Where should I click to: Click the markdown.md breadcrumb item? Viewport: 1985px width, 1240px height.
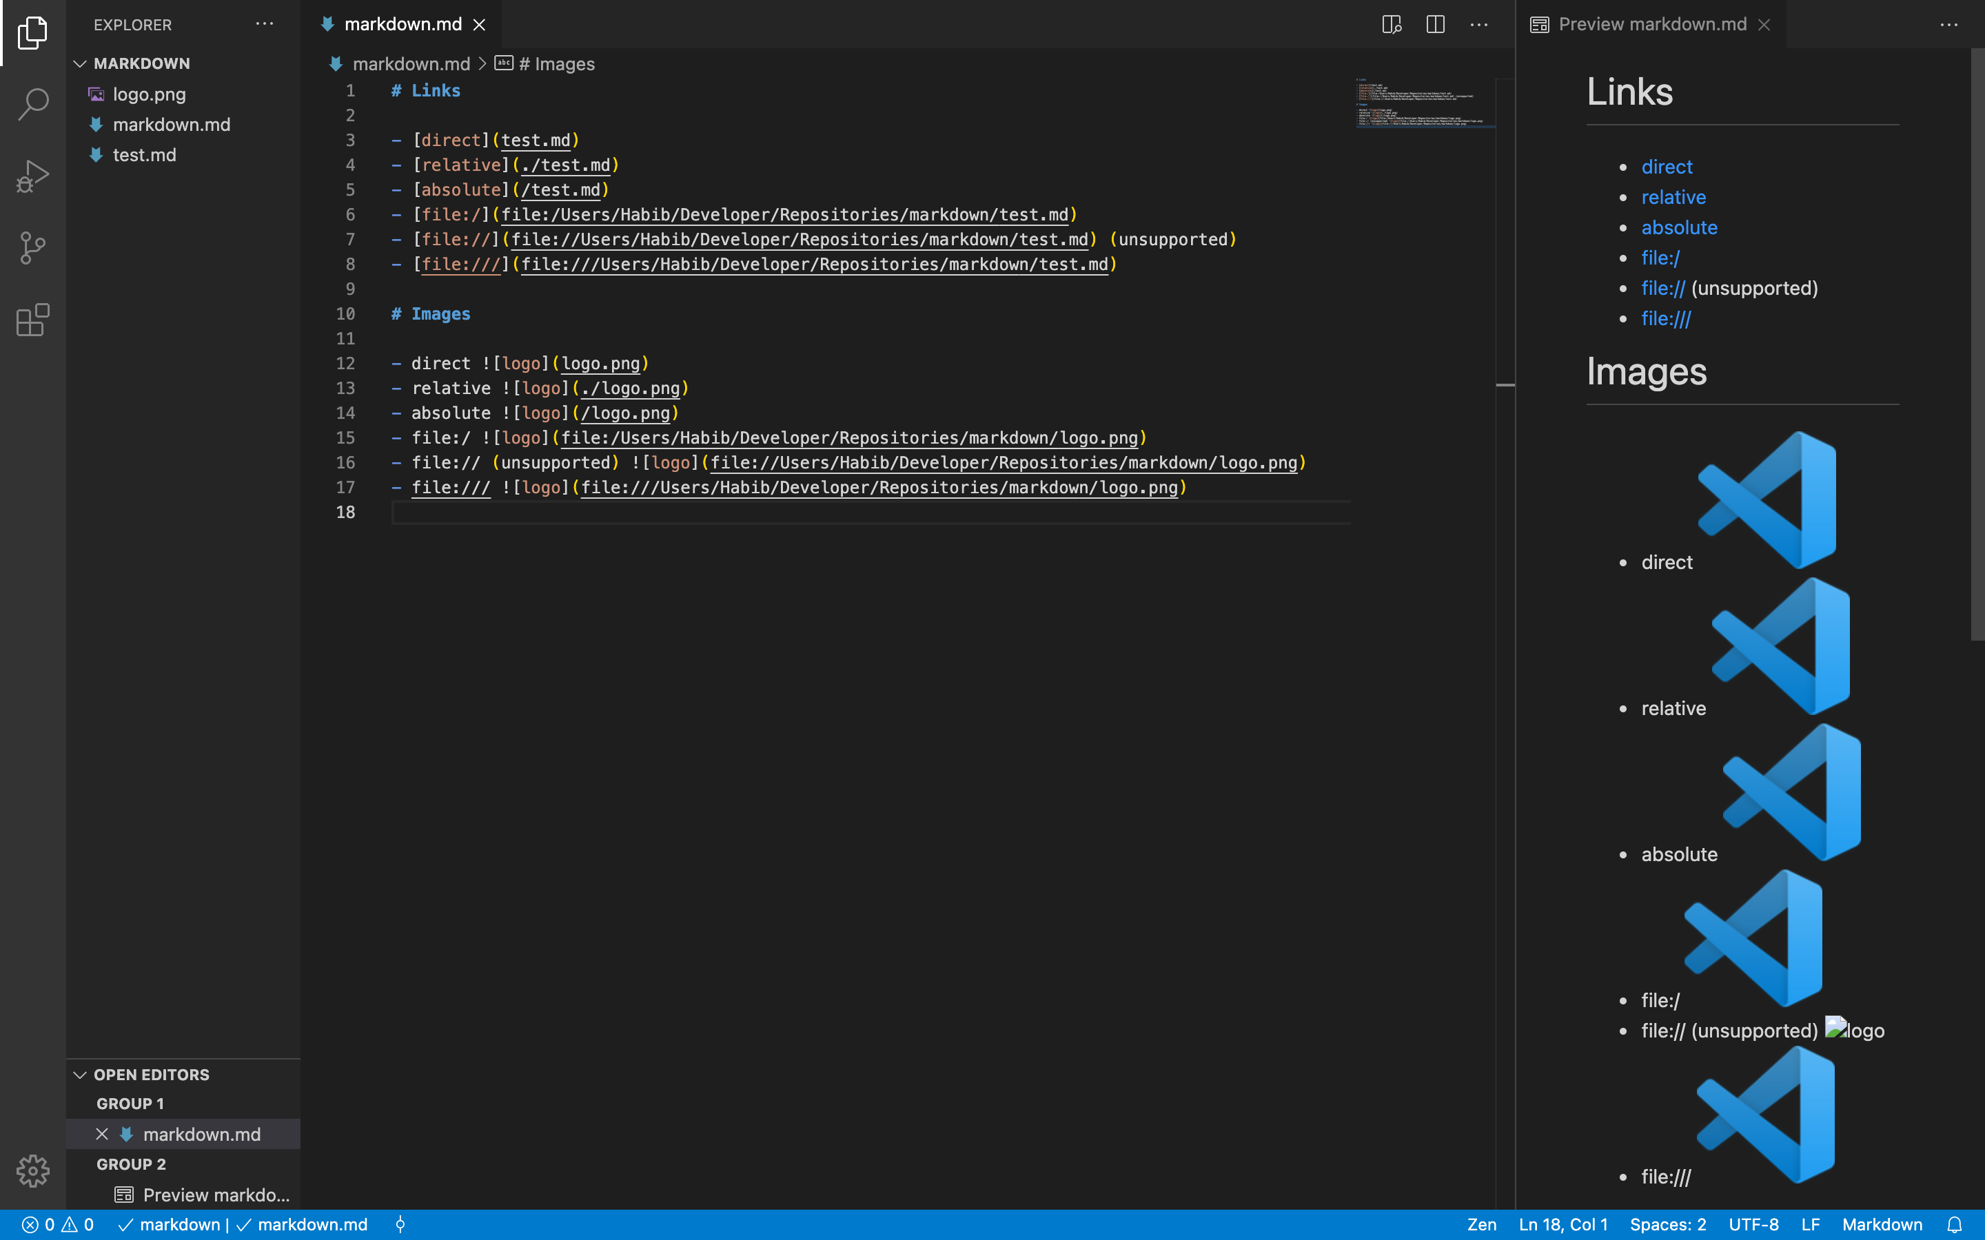[411, 64]
